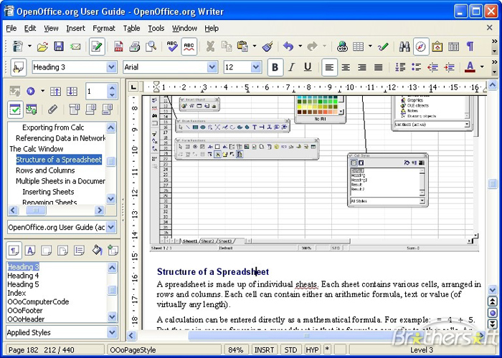Viewport: 502px width, 358px height.
Task: Justify the paragraph text
Action: (379, 67)
